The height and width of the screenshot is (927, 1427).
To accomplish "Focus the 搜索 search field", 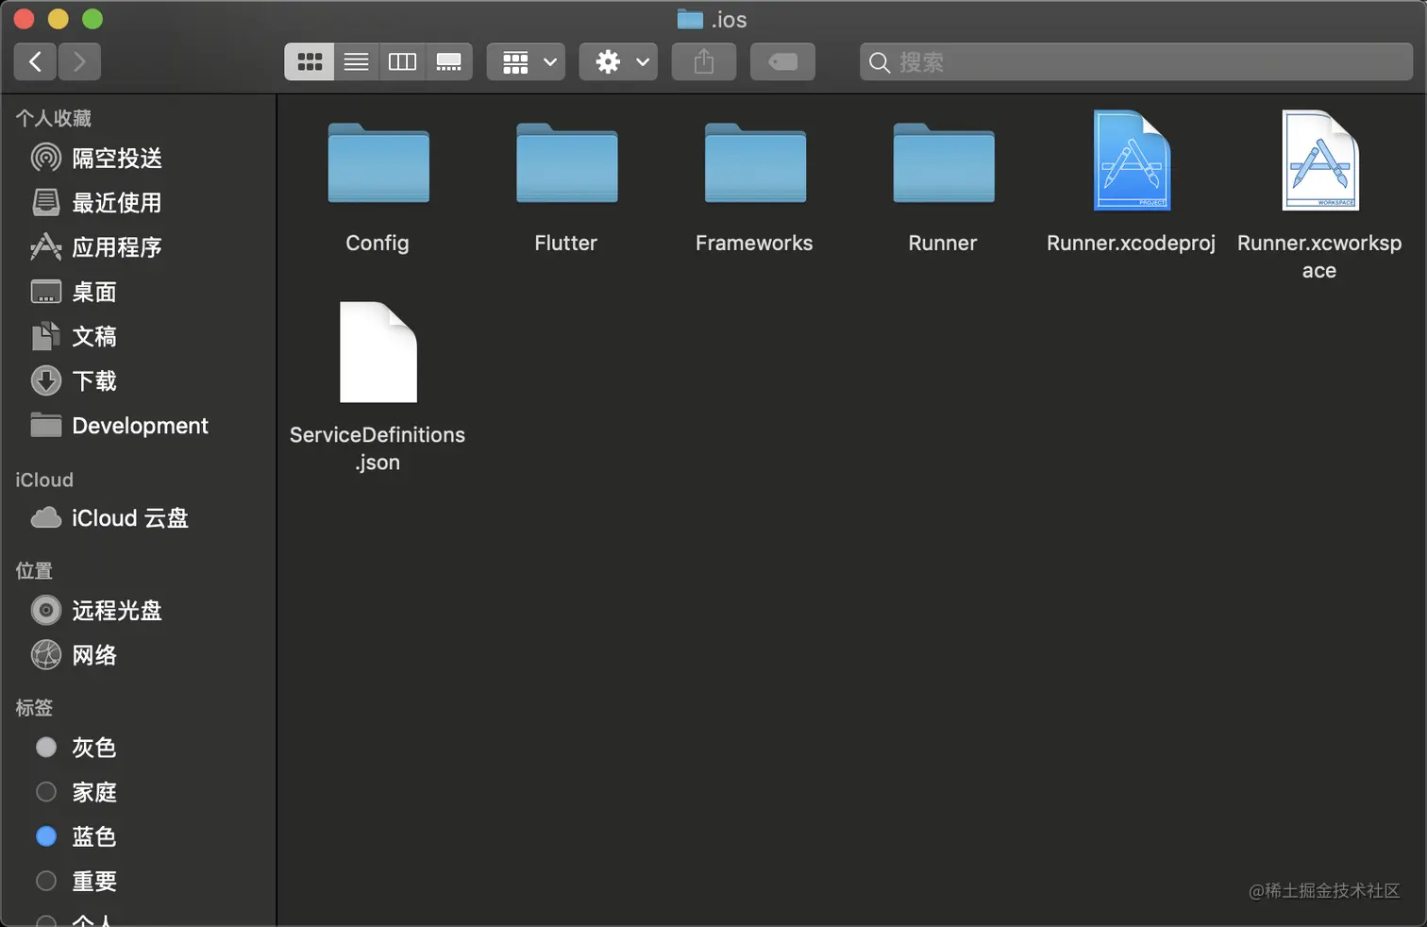I will (1136, 62).
